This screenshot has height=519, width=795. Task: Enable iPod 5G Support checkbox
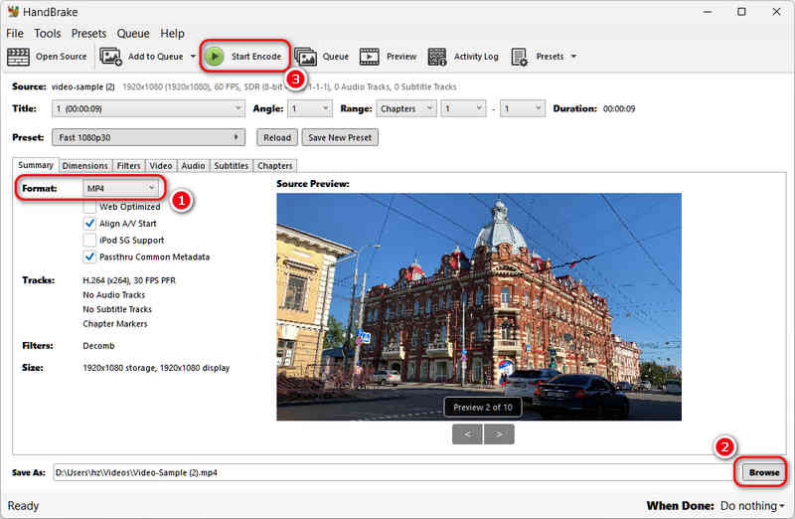click(89, 240)
